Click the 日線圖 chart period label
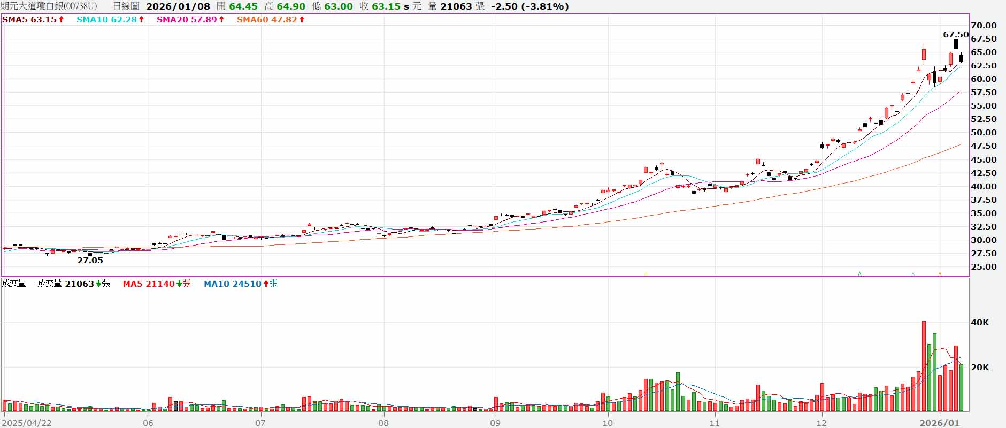Image resolution: width=1006 pixels, height=428 pixels. click(126, 6)
